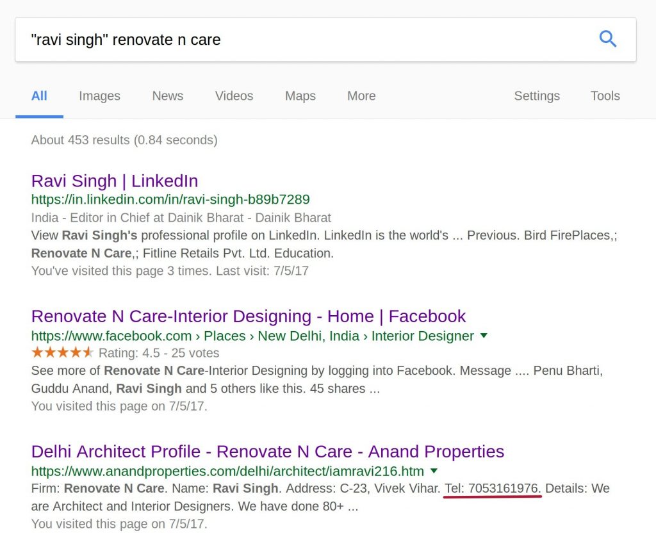Click the blue search magnifier icon
The image size is (656, 549).
click(607, 39)
